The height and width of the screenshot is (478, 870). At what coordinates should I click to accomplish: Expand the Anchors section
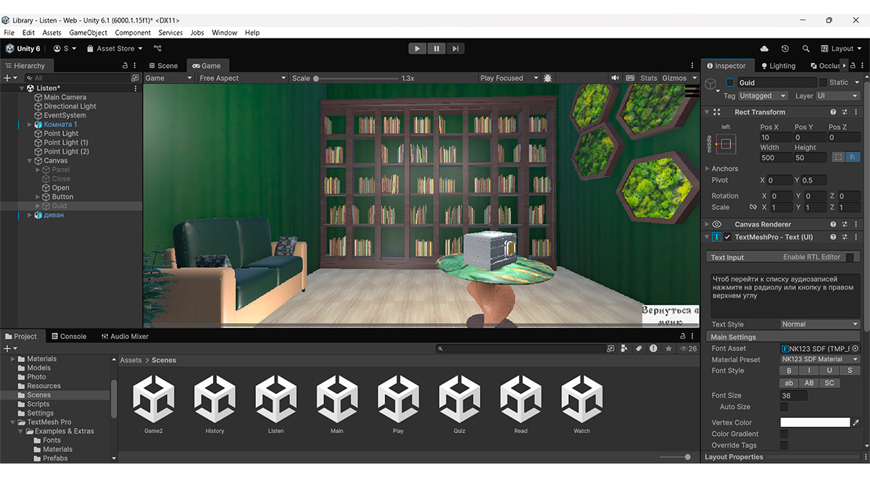[x=708, y=169]
